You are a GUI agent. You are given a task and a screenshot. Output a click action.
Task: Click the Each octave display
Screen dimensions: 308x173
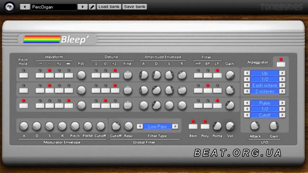(265, 86)
